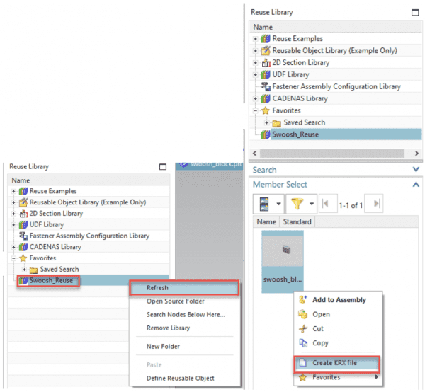Click the Swoosh_Reuse library icon in the left panel
Screen dimensions: 425x392
click(x=23, y=280)
